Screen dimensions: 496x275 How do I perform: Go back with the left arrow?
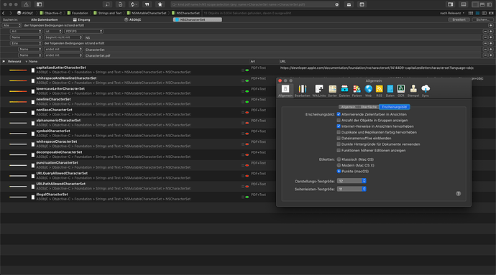(x=4, y=13)
